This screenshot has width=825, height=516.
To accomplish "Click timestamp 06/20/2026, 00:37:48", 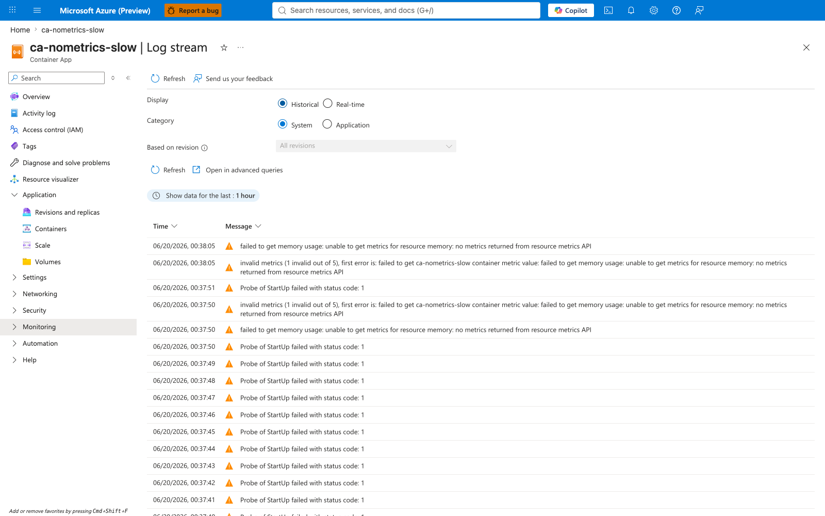I will [x=184, y=380].
